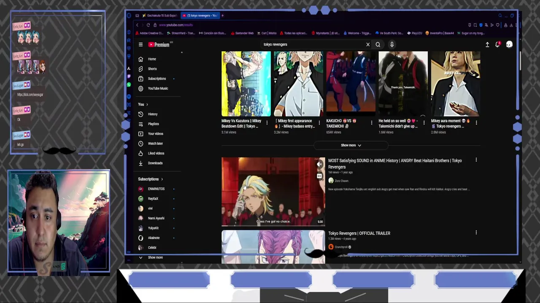Screen dimensions: 540x303
Task: Open the Home item in YouTube sidebar
Action: [x=157, y=59]
